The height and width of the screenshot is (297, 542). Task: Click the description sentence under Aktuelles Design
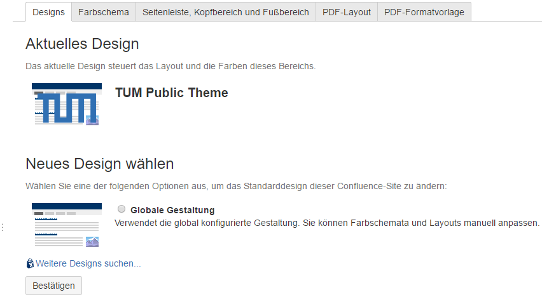pos(170,66)
